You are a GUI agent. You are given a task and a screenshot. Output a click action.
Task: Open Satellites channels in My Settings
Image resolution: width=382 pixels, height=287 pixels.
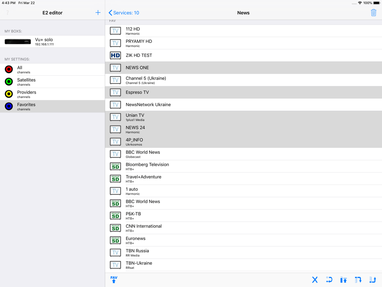pyautogui.click(x=52, y=82)
